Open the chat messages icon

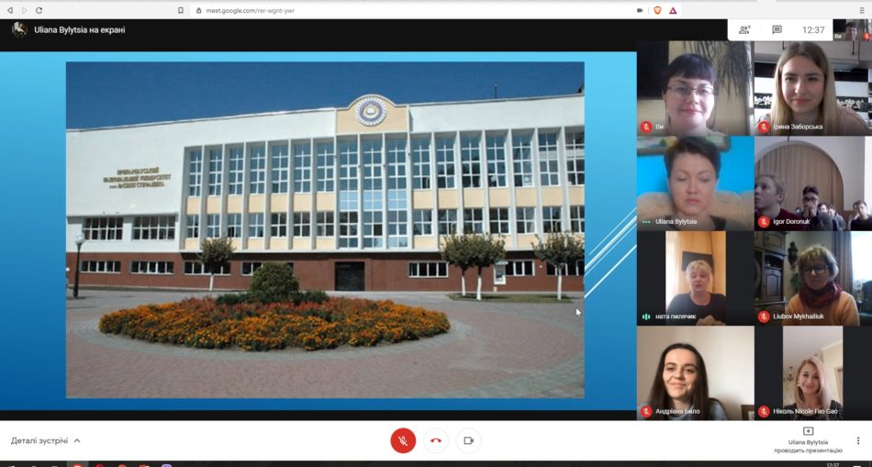(x=777, y=29)
